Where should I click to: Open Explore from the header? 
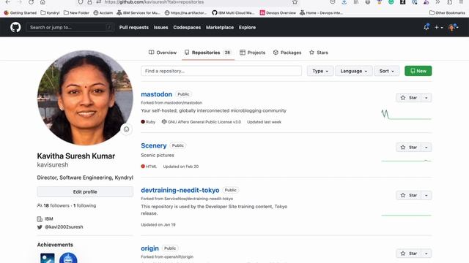coord(247,28)
